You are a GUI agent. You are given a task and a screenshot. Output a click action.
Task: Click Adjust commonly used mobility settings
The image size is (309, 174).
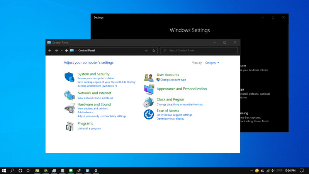coord(102,116)
